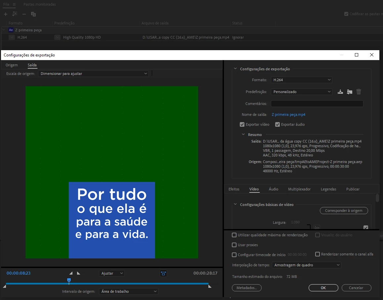Viewport: 383px width, 300px height.
Task: Click the link dimensions icon near Largura
Action: click(317, 227)
